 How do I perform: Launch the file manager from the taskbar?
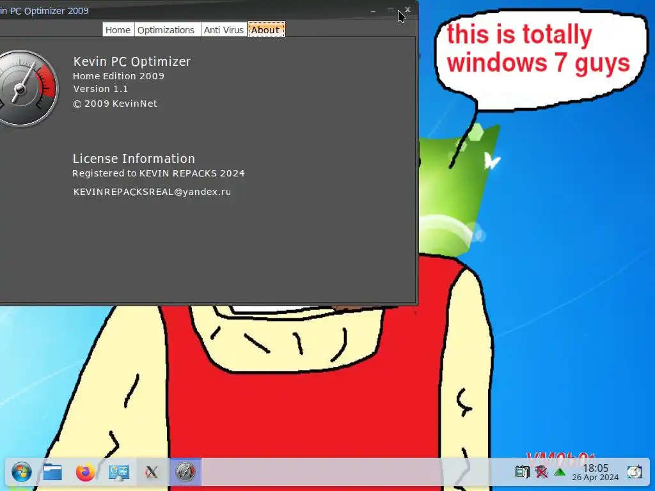click(52, 472)
